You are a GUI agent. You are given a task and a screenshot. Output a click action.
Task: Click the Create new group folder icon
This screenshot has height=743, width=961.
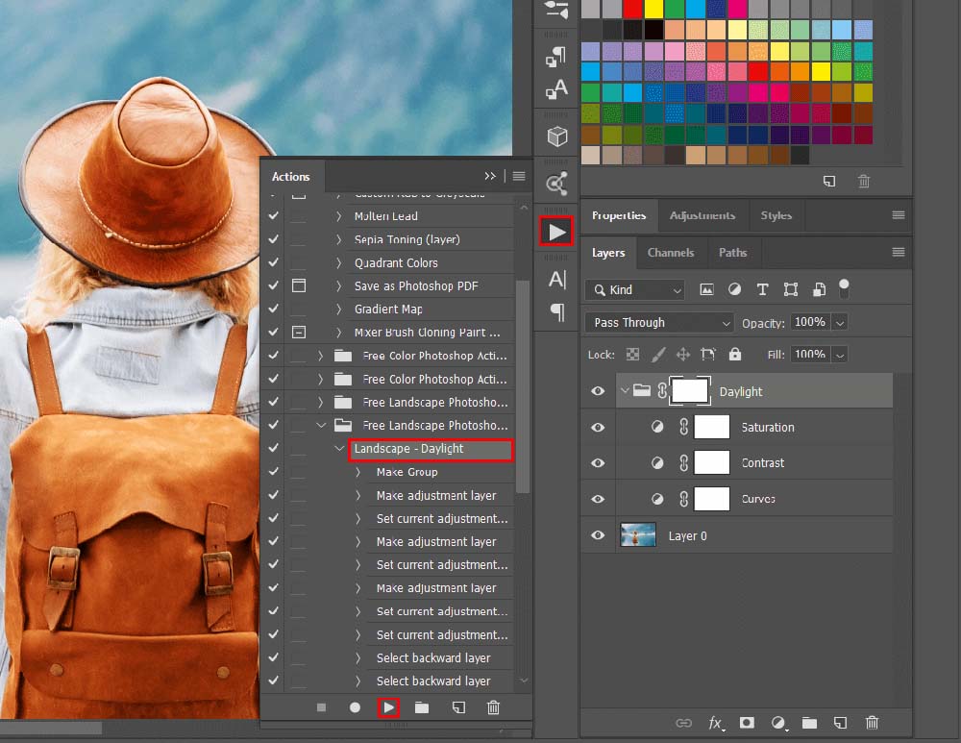pyautogui.click(x=810, y=722)
